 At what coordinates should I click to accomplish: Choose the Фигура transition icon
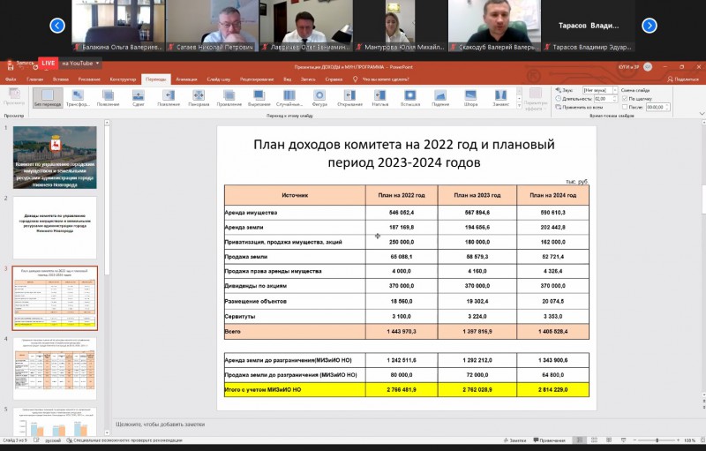(319, 96)
